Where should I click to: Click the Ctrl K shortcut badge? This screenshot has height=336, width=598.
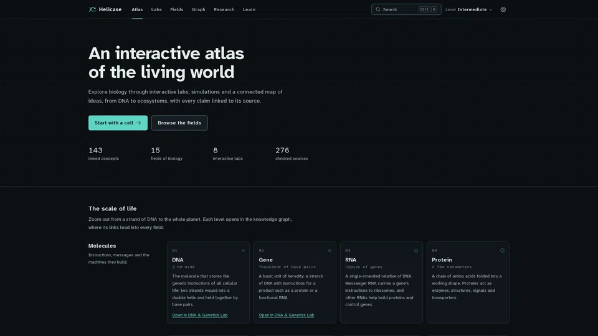tap(428, 9)
